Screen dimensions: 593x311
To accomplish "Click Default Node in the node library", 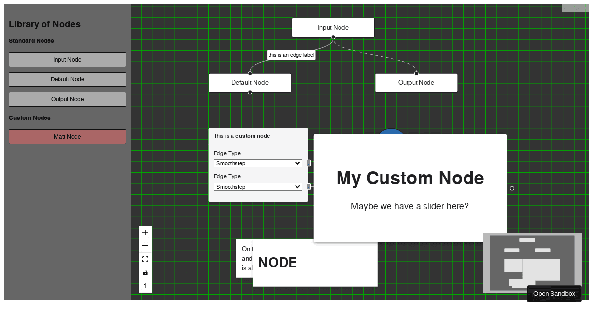I will tap(67, 79).
